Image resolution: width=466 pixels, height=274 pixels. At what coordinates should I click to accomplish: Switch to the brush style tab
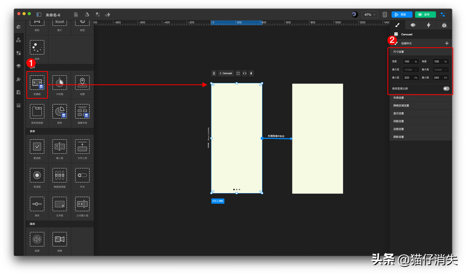coord(397,25)
